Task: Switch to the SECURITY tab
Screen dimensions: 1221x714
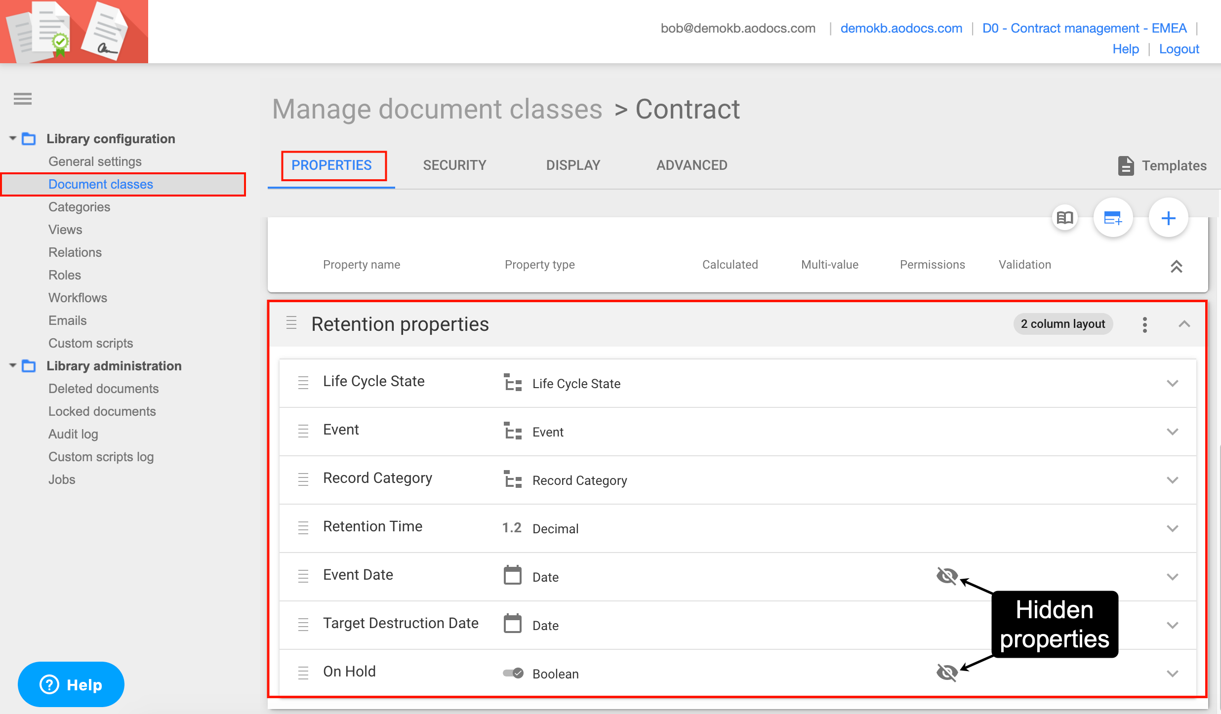Action: point(454,165)
